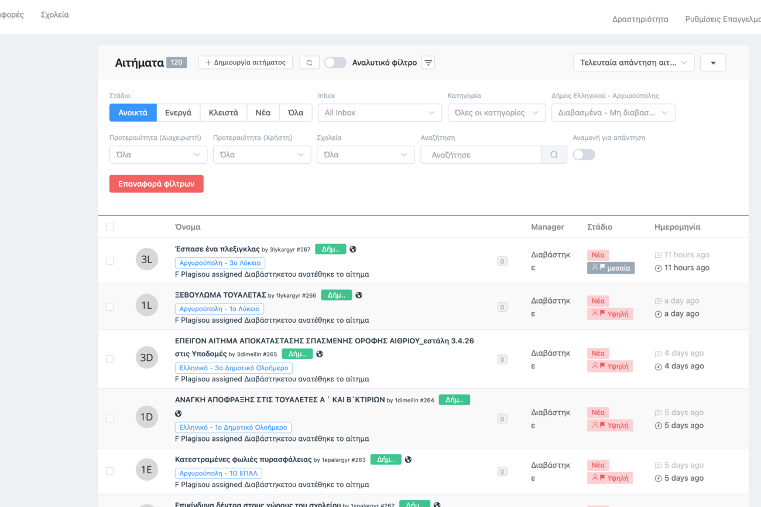This screenshot has height=507, width=761.
Task: Open the Δραστηριότητα menu item
Action: tap(640, 19)
